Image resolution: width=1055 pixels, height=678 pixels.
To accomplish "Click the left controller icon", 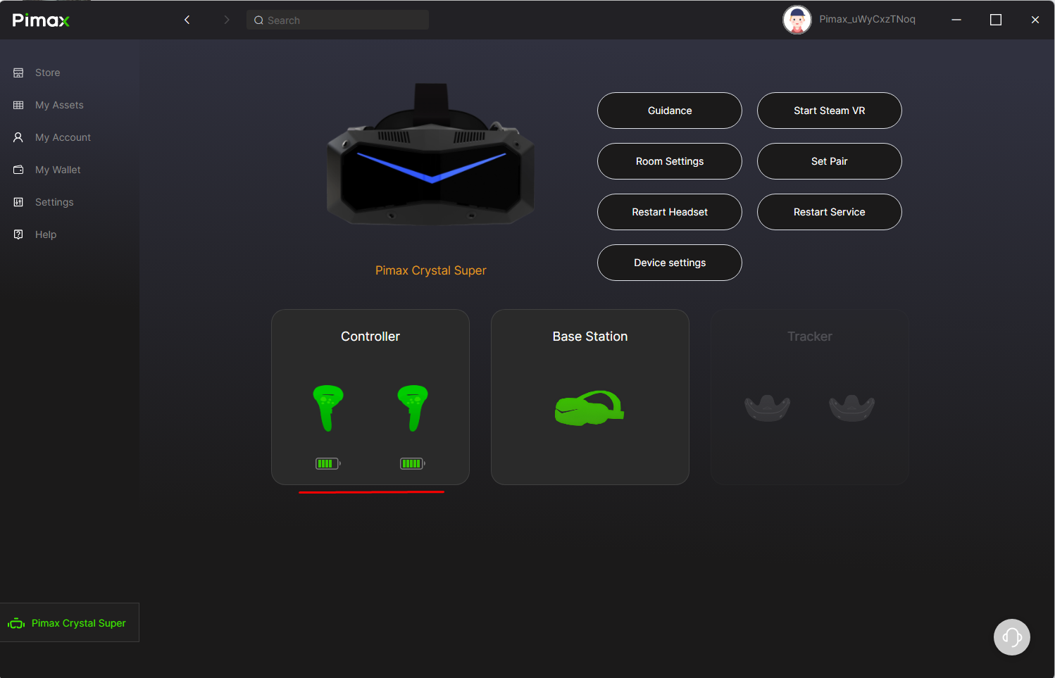I will (x=327, y=407).
